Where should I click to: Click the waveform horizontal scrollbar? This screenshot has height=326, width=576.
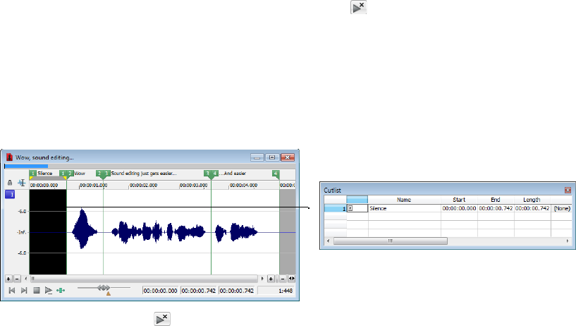point(141,279)
